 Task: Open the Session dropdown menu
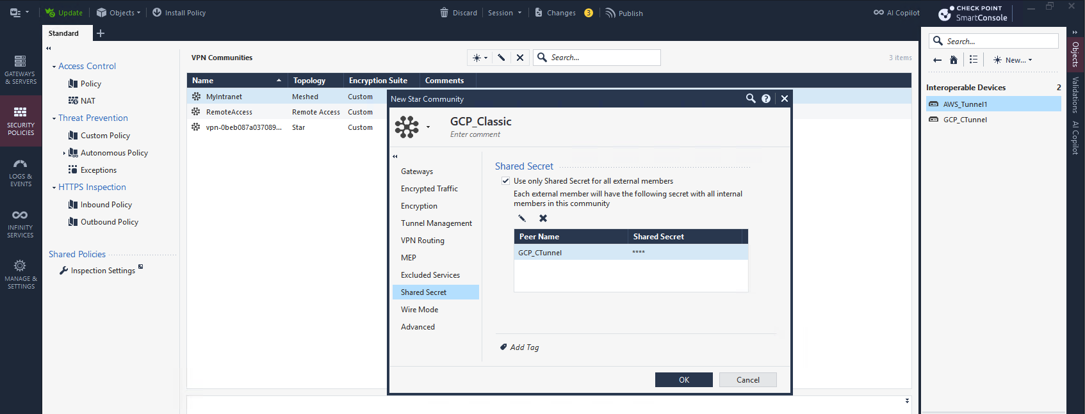[505, 13]
